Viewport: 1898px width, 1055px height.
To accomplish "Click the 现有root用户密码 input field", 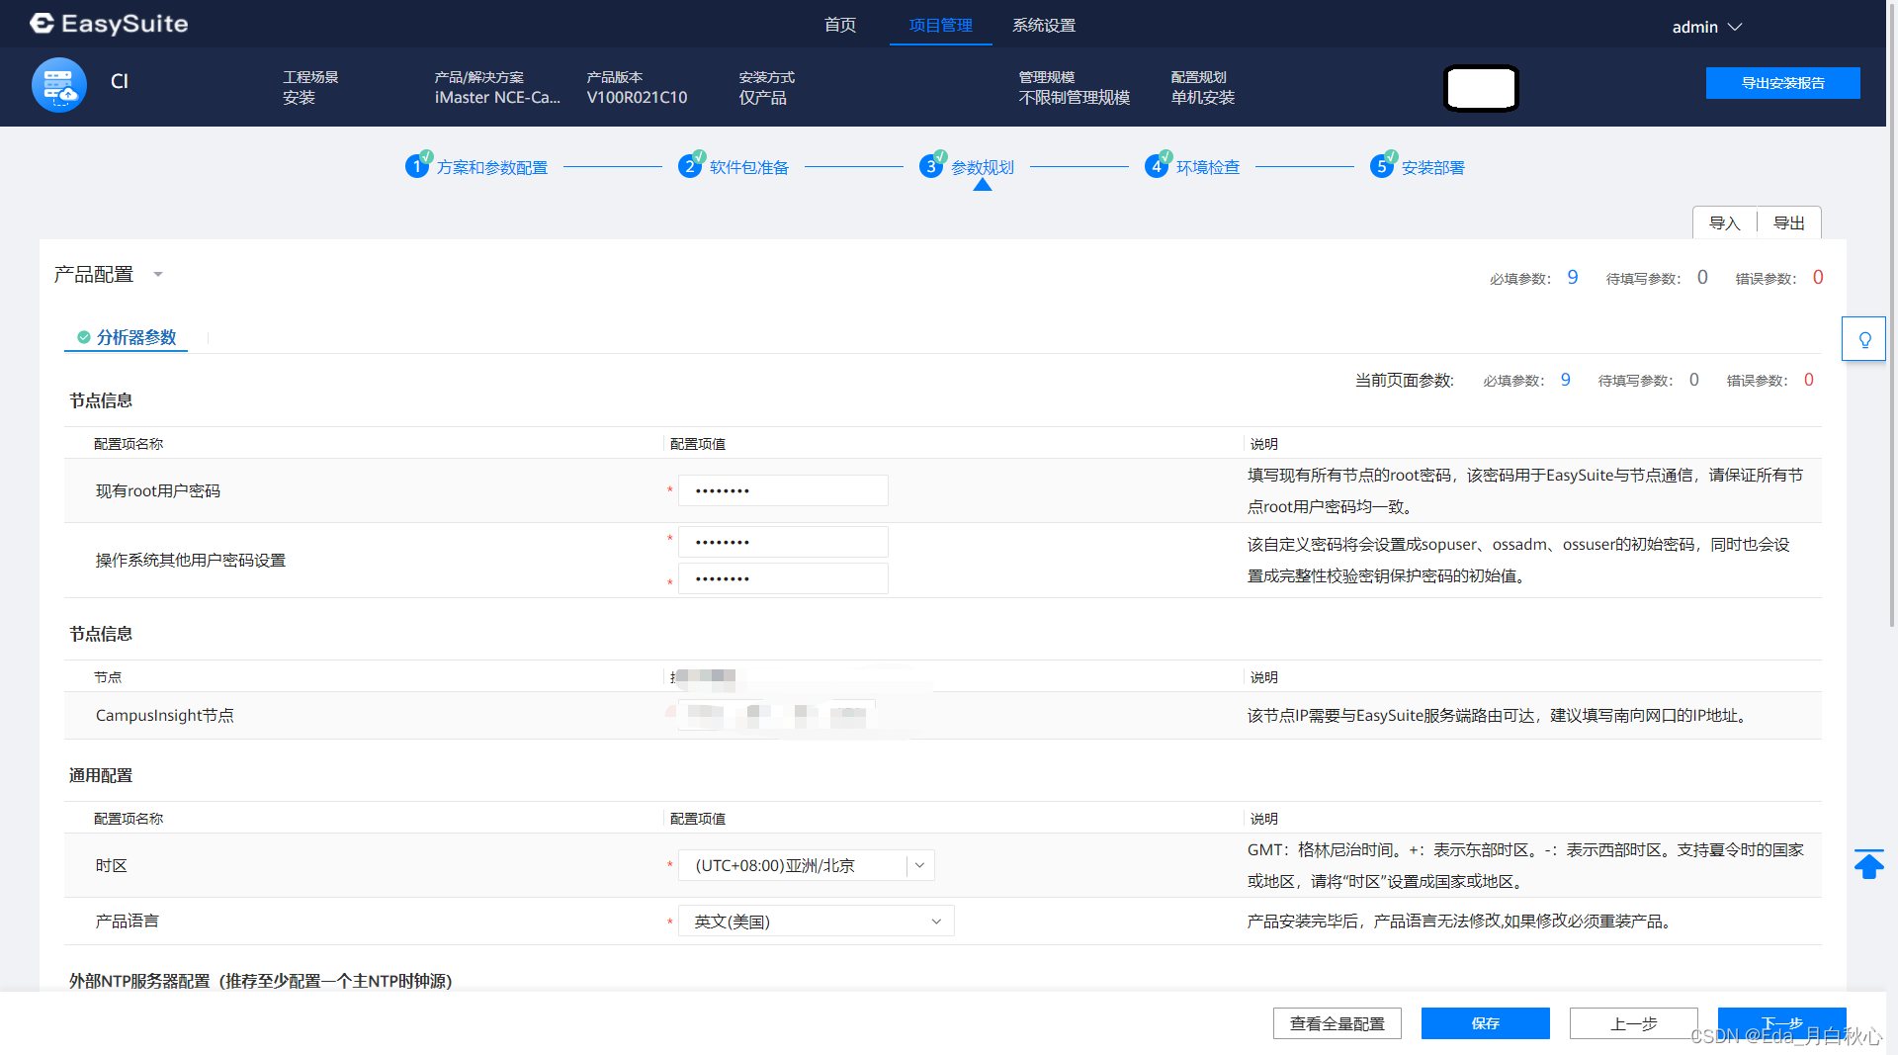I will point(783,490).
